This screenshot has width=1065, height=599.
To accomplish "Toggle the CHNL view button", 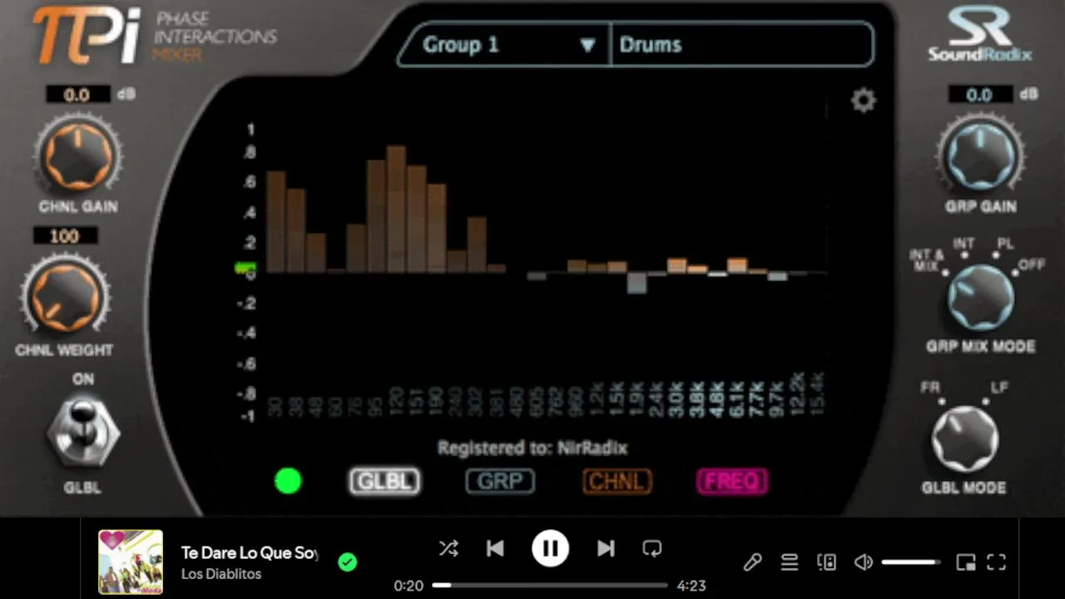I will 617,481.
